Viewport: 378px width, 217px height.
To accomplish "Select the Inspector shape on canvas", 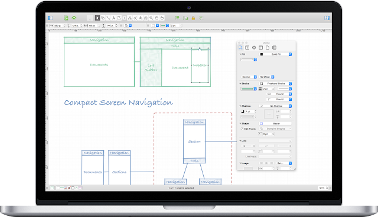I will (200, 65).
